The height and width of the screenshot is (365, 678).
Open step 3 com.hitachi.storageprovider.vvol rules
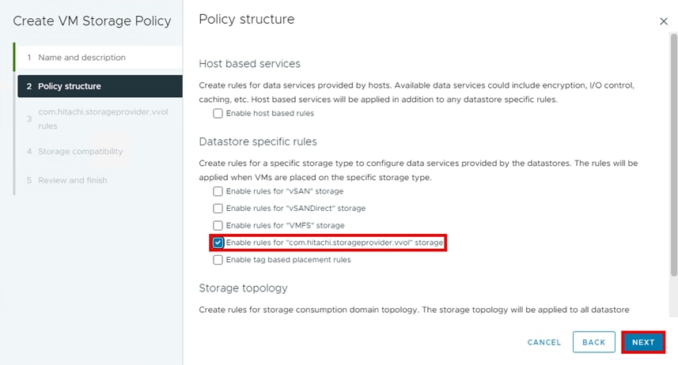click(103, 118)
